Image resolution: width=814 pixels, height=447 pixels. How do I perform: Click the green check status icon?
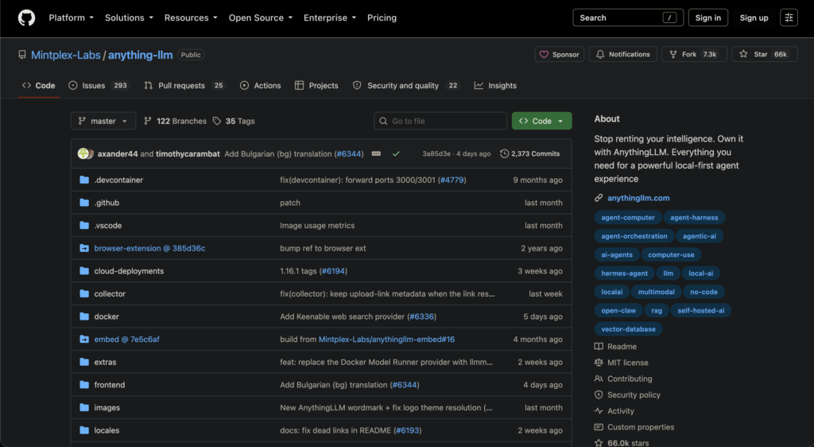(x=396, y=154)
